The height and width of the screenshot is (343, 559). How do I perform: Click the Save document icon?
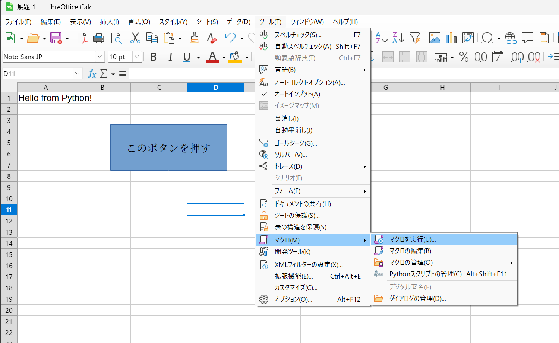click(56, 38)
